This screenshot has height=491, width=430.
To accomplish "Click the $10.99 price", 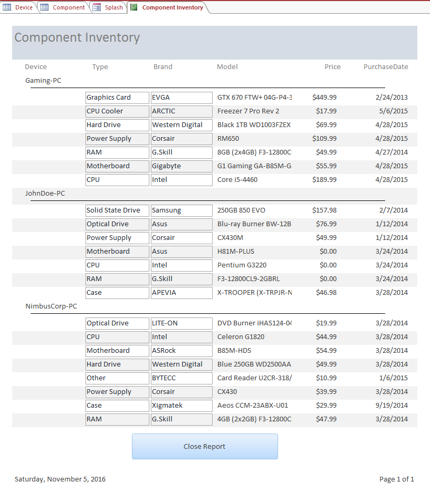I will pyautogui.click(x=327, y=378).
